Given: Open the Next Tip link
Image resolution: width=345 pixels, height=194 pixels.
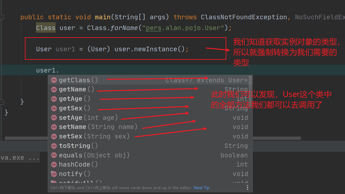Looking at the screenshot, I should (x=201, y=188).
